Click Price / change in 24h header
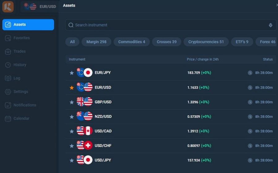Screen dimensions: 278x173 tap(203, 59)
